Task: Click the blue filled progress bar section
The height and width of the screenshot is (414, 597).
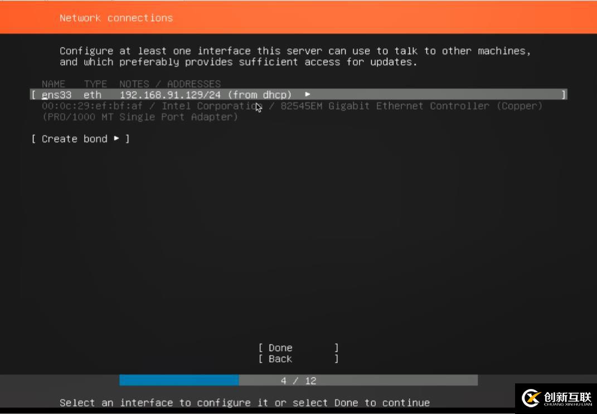Action: [x=179, y=380]
